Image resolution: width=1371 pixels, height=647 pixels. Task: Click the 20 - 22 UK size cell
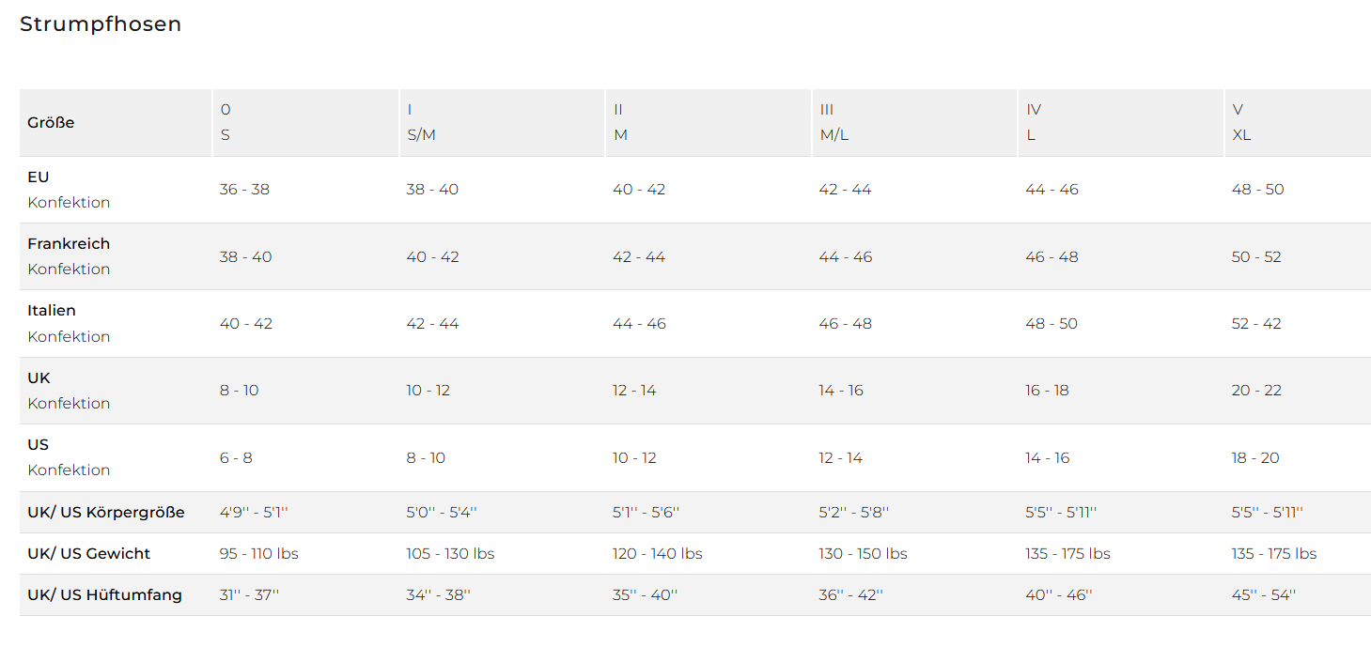[1256, 391]
